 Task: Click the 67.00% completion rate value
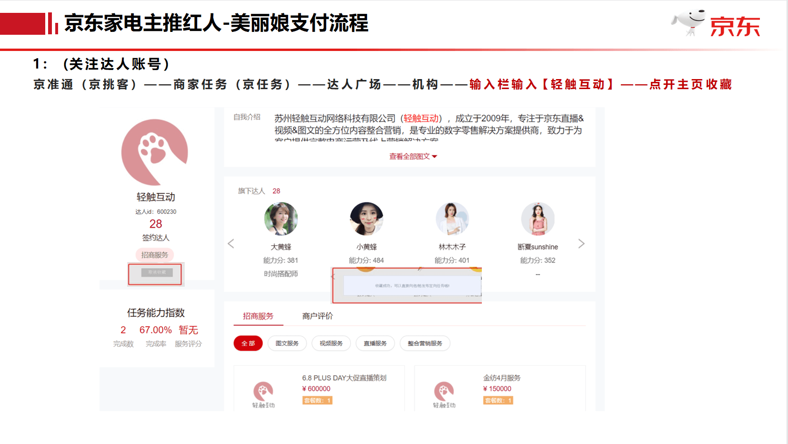click(156, 330)
